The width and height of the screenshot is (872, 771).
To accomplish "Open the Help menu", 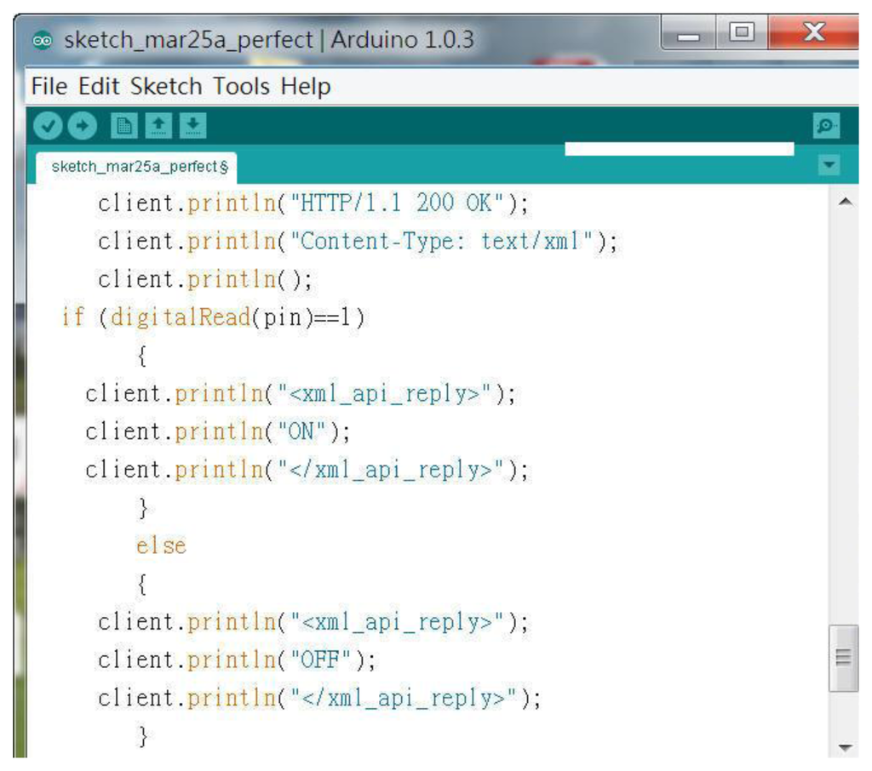I will 306,87.
